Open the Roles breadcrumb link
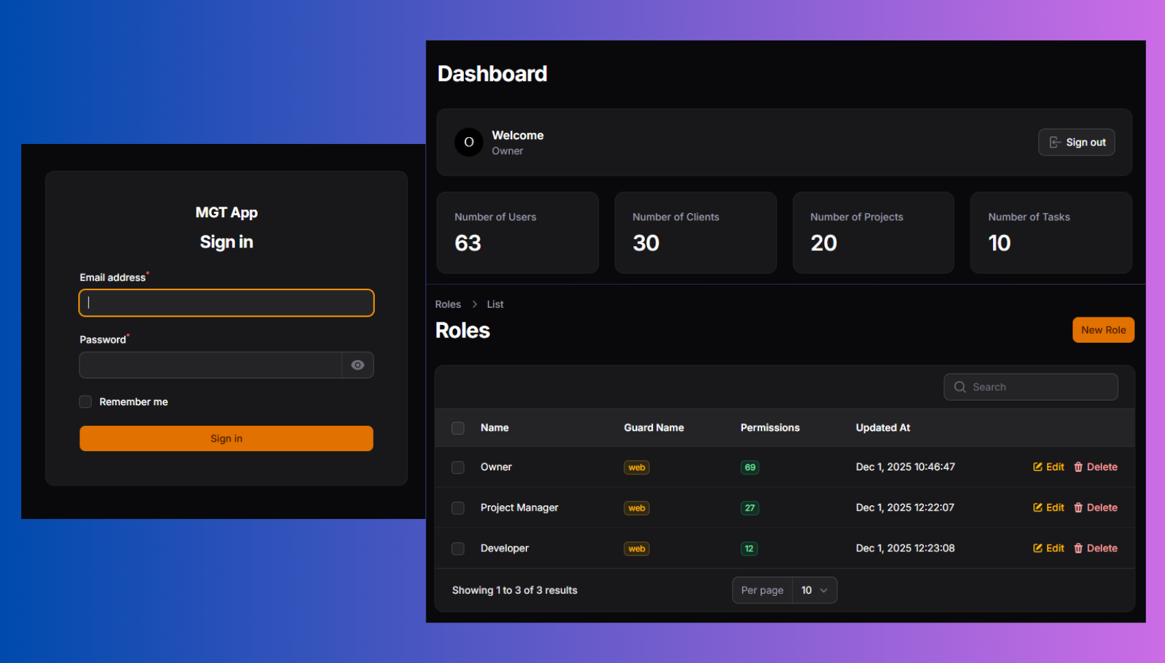 tap(448, 304)
